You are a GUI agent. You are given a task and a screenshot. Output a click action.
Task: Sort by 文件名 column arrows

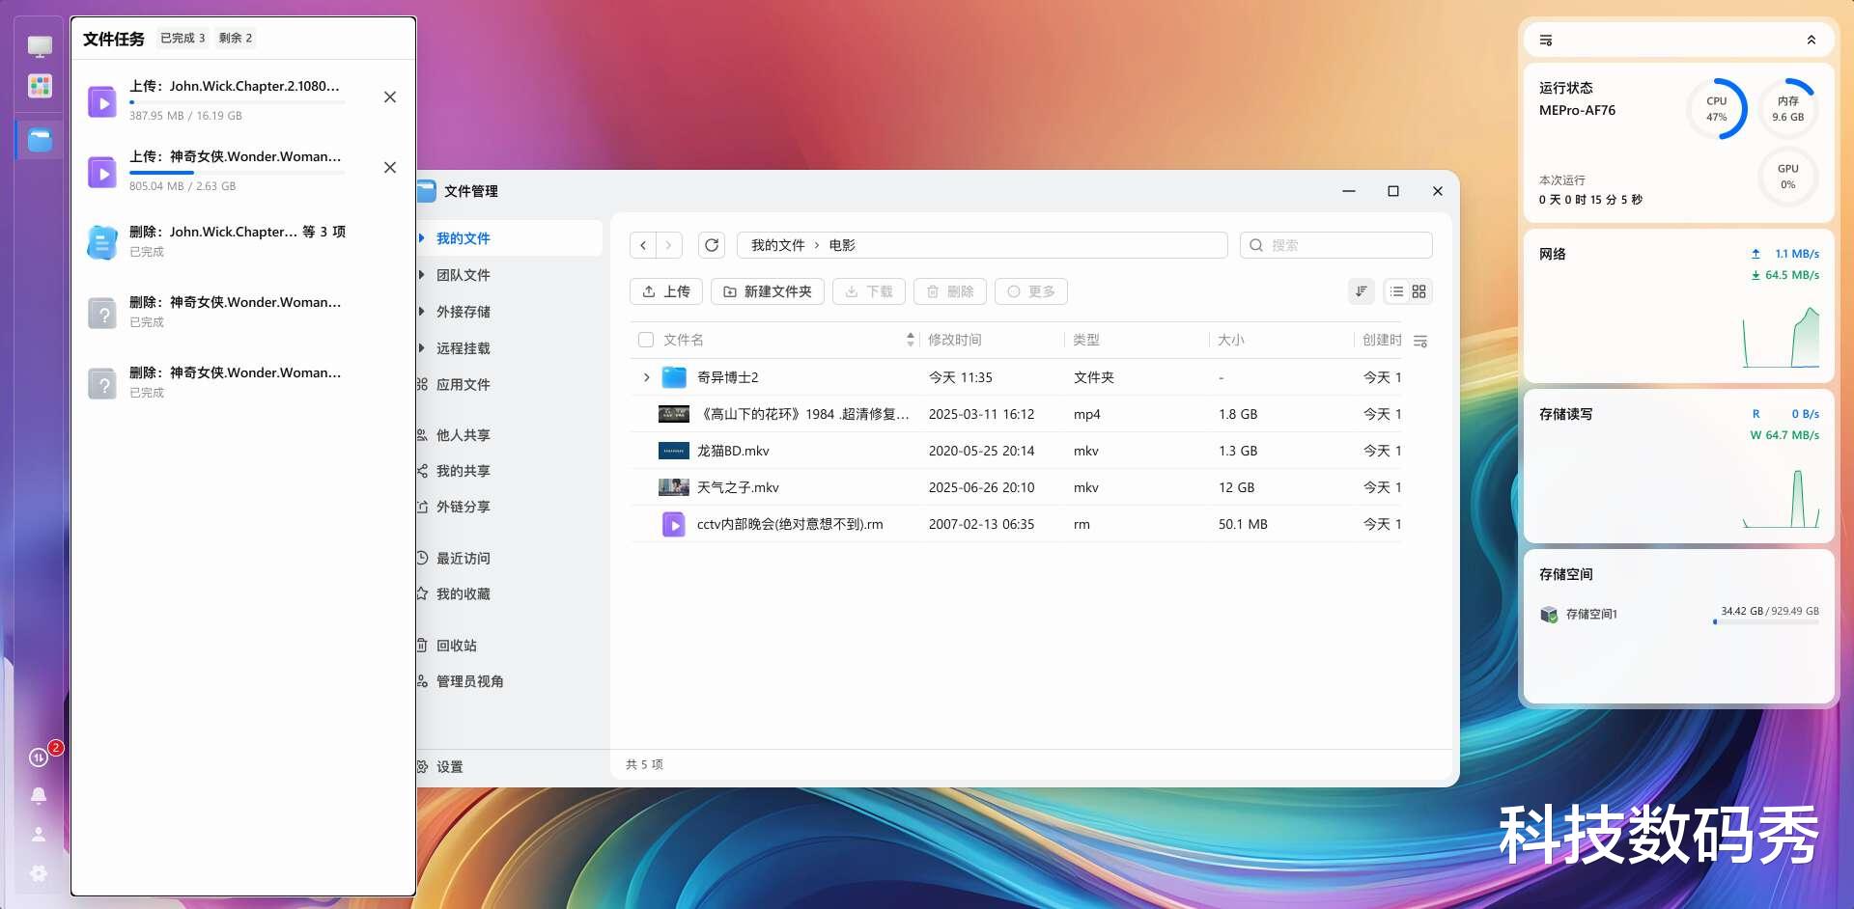click(x=910, y=340)
